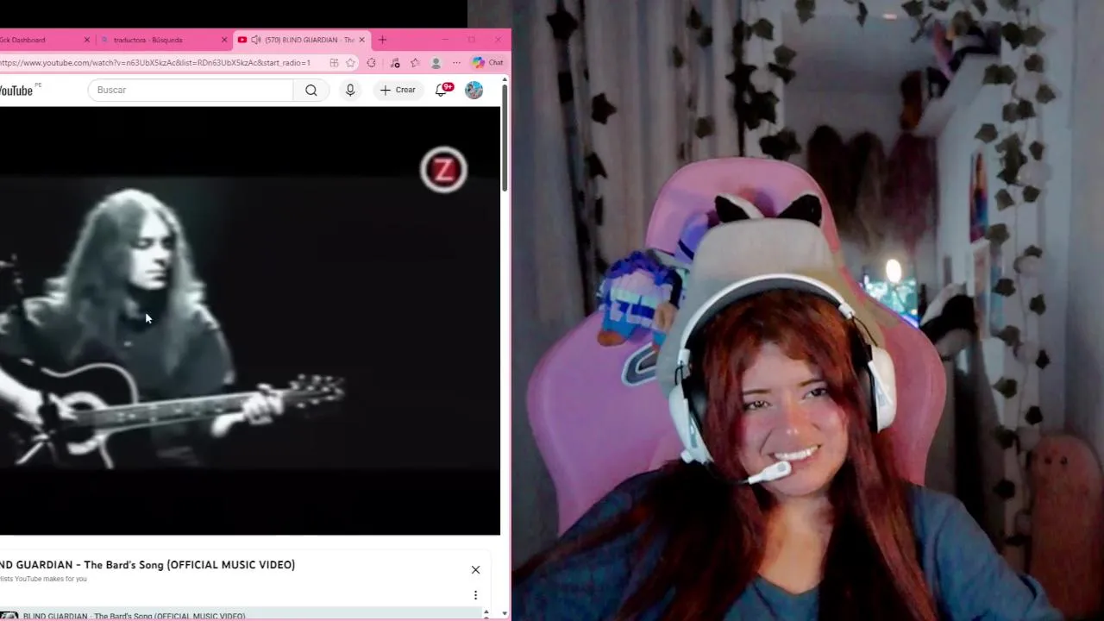The image size is (1104, 621).
Task: Click the video player to pause
Action: pyautogui.click(x=249, y=321)
